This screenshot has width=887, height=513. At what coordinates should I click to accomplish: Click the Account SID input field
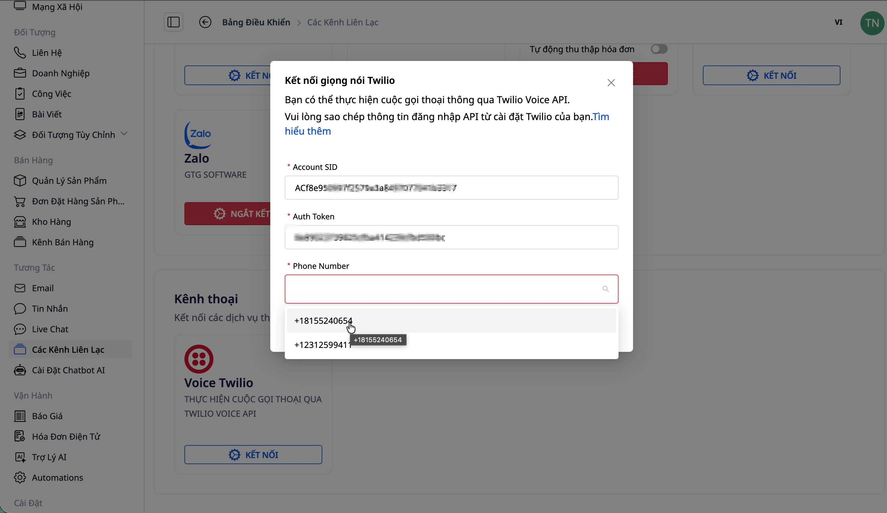(x=451, y=188)
